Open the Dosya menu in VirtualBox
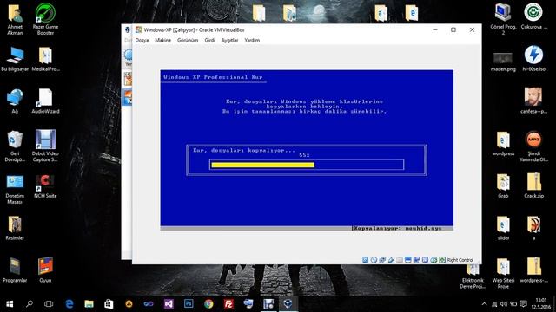 [142, 41]
